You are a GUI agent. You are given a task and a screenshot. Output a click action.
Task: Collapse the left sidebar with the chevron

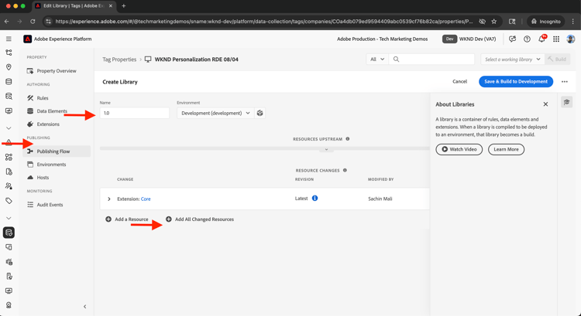(x=85, y=307)
